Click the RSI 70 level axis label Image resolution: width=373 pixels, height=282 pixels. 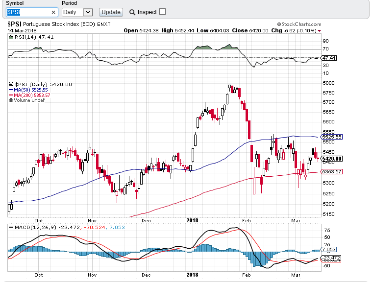pos(325,49)
